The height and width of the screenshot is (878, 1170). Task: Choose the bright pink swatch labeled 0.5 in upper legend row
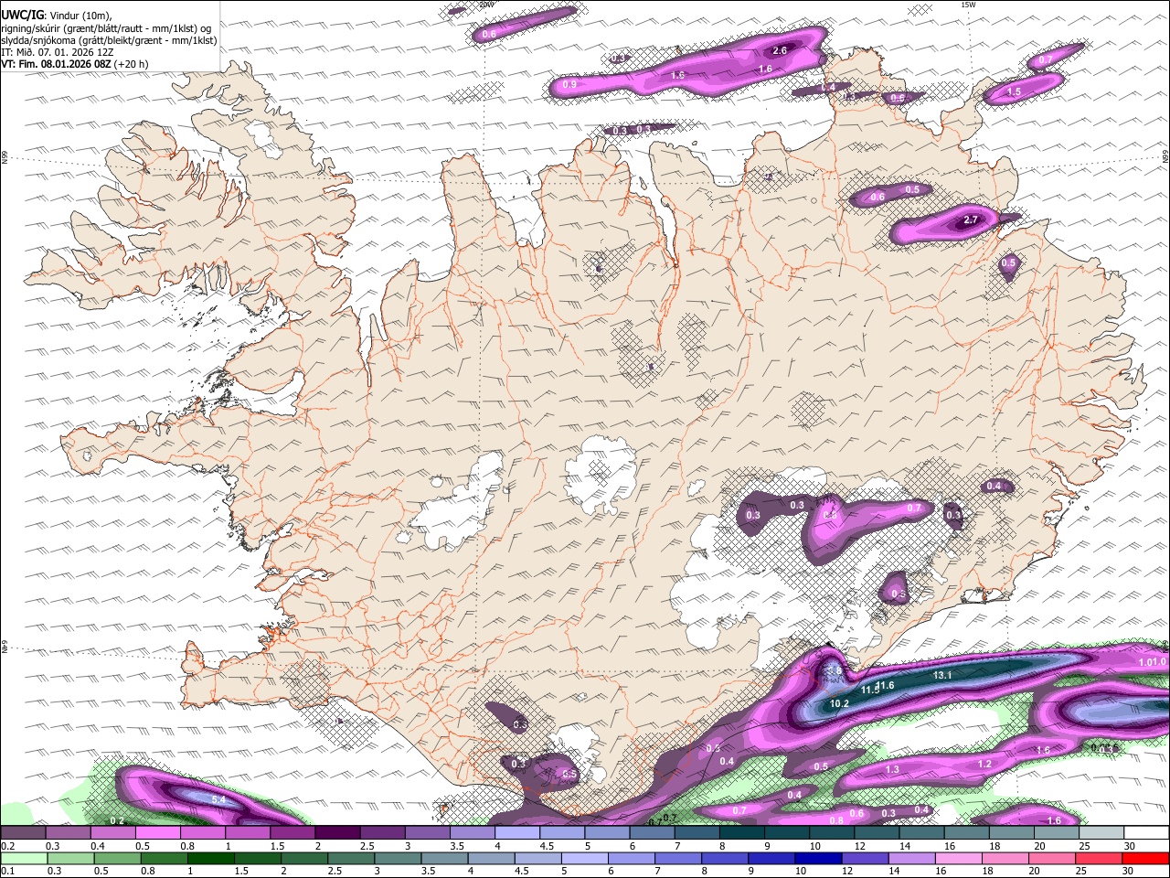tap(157, 832)
